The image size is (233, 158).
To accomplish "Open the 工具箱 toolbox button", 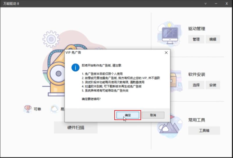I will 204,130.
